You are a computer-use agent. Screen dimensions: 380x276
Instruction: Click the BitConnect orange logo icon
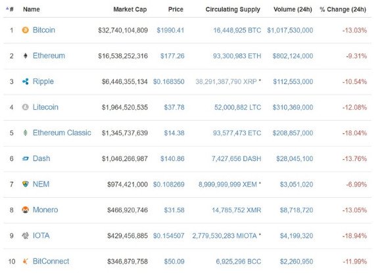coord(25,262)
